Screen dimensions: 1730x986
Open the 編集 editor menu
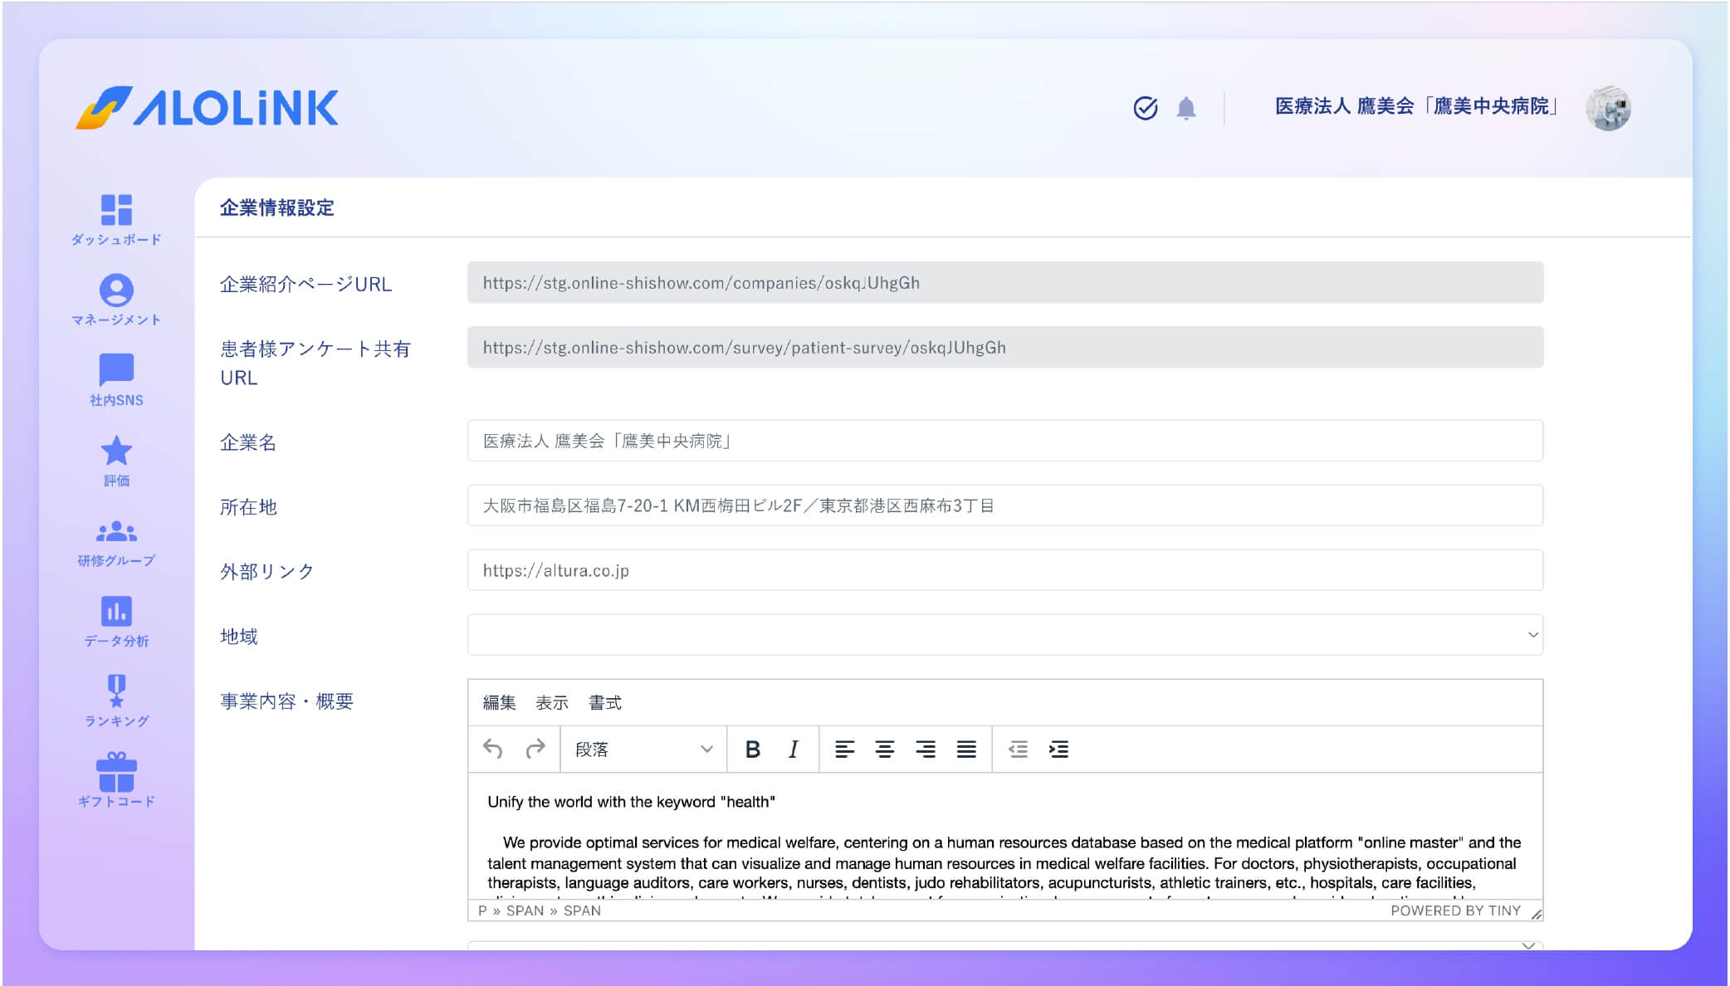pyautogui.click(x=499, y=703)
